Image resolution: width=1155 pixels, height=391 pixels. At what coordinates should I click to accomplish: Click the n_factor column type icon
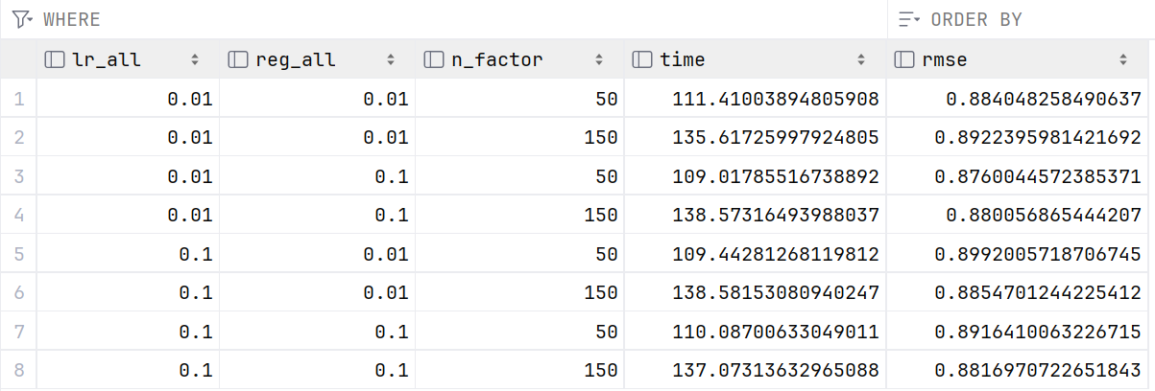434,59
